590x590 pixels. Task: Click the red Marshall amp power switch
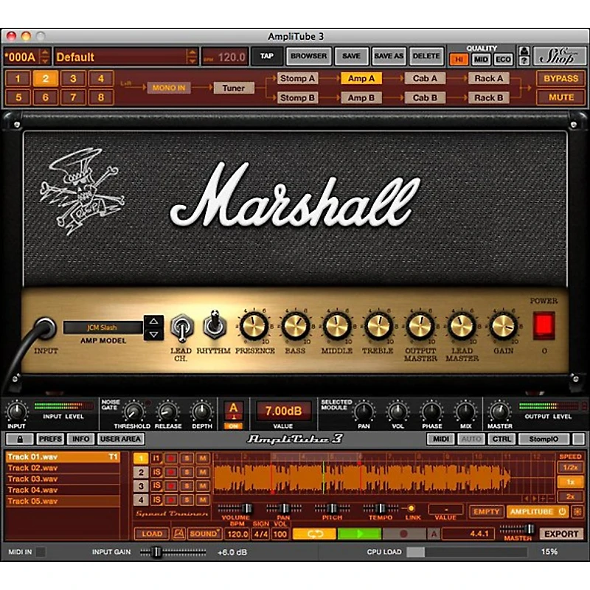[x=544, y=324]
